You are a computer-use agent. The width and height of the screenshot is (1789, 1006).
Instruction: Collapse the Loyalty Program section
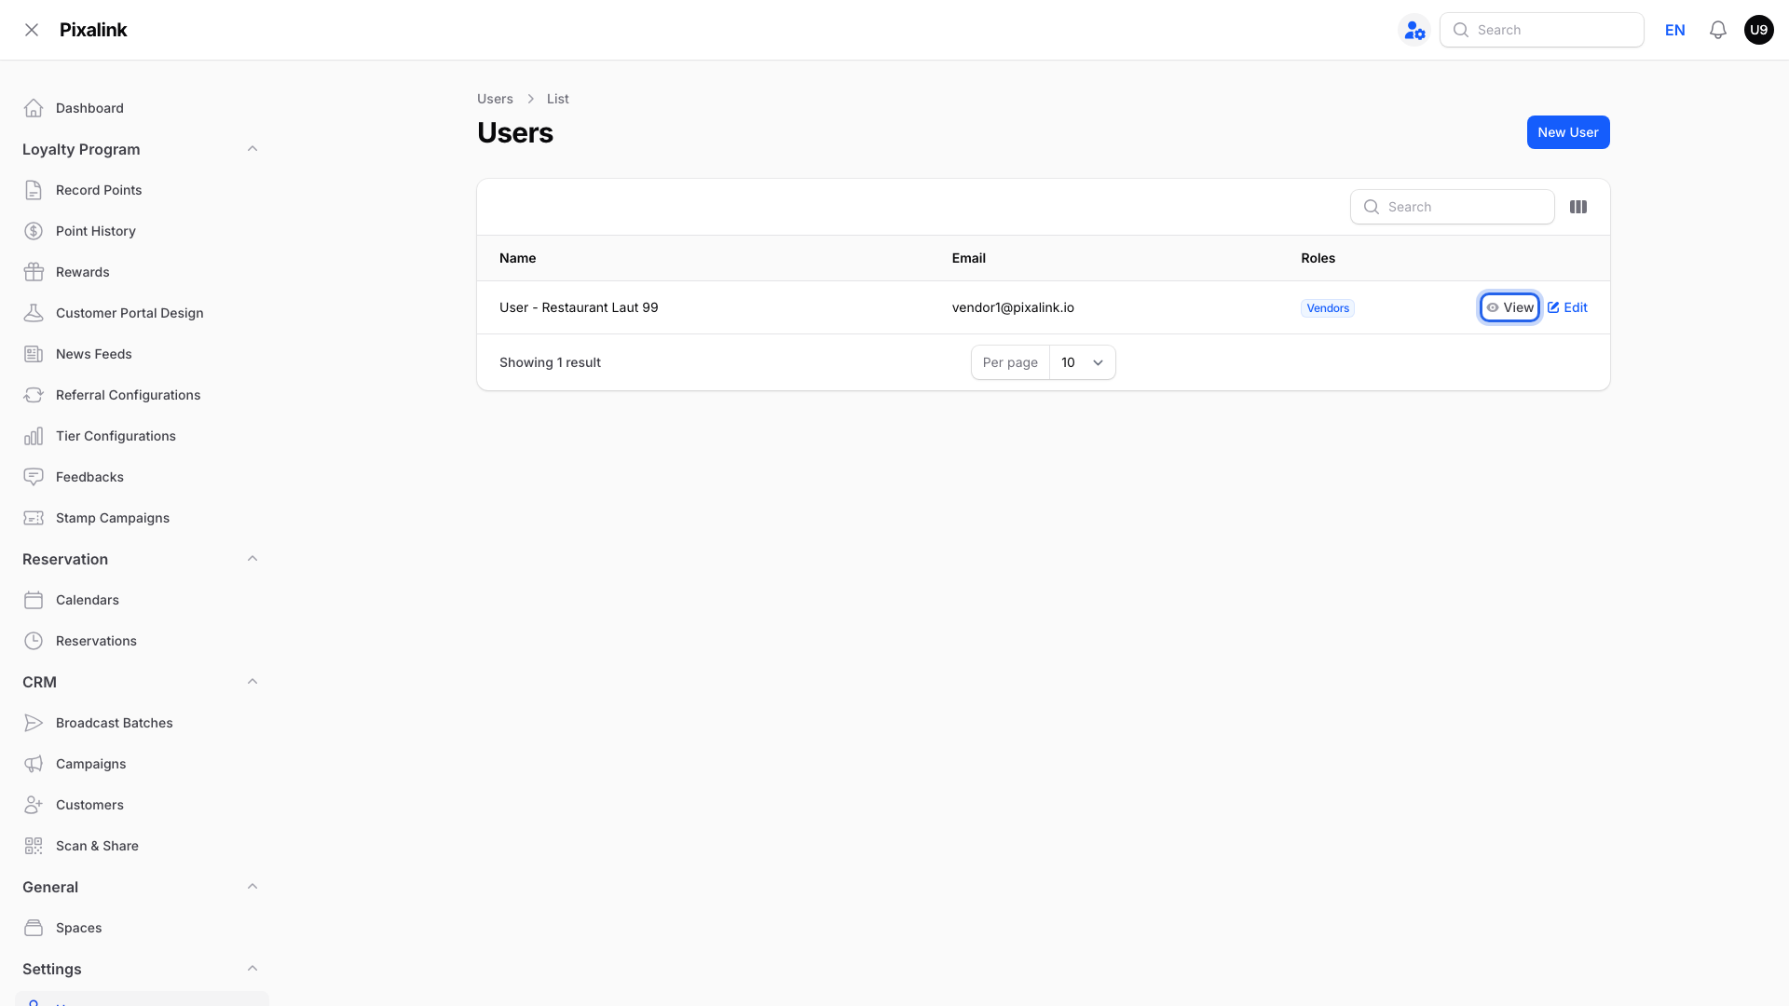click(x=253, y=149)
